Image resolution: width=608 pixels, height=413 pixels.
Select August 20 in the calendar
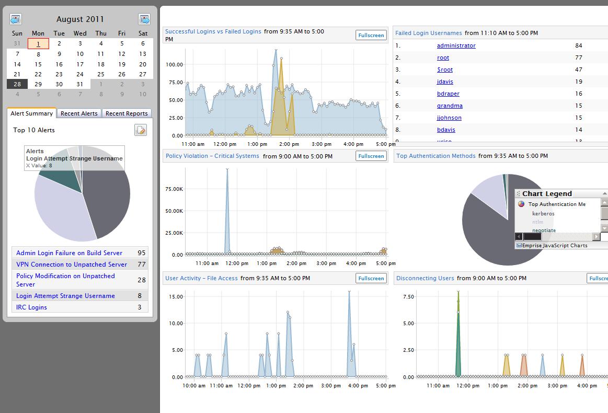click(x=143, y=64)
